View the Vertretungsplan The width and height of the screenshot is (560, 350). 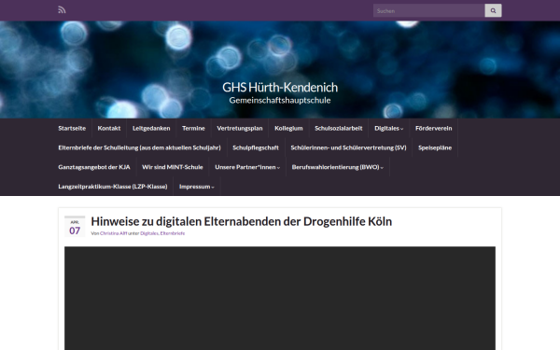point(240,128)
